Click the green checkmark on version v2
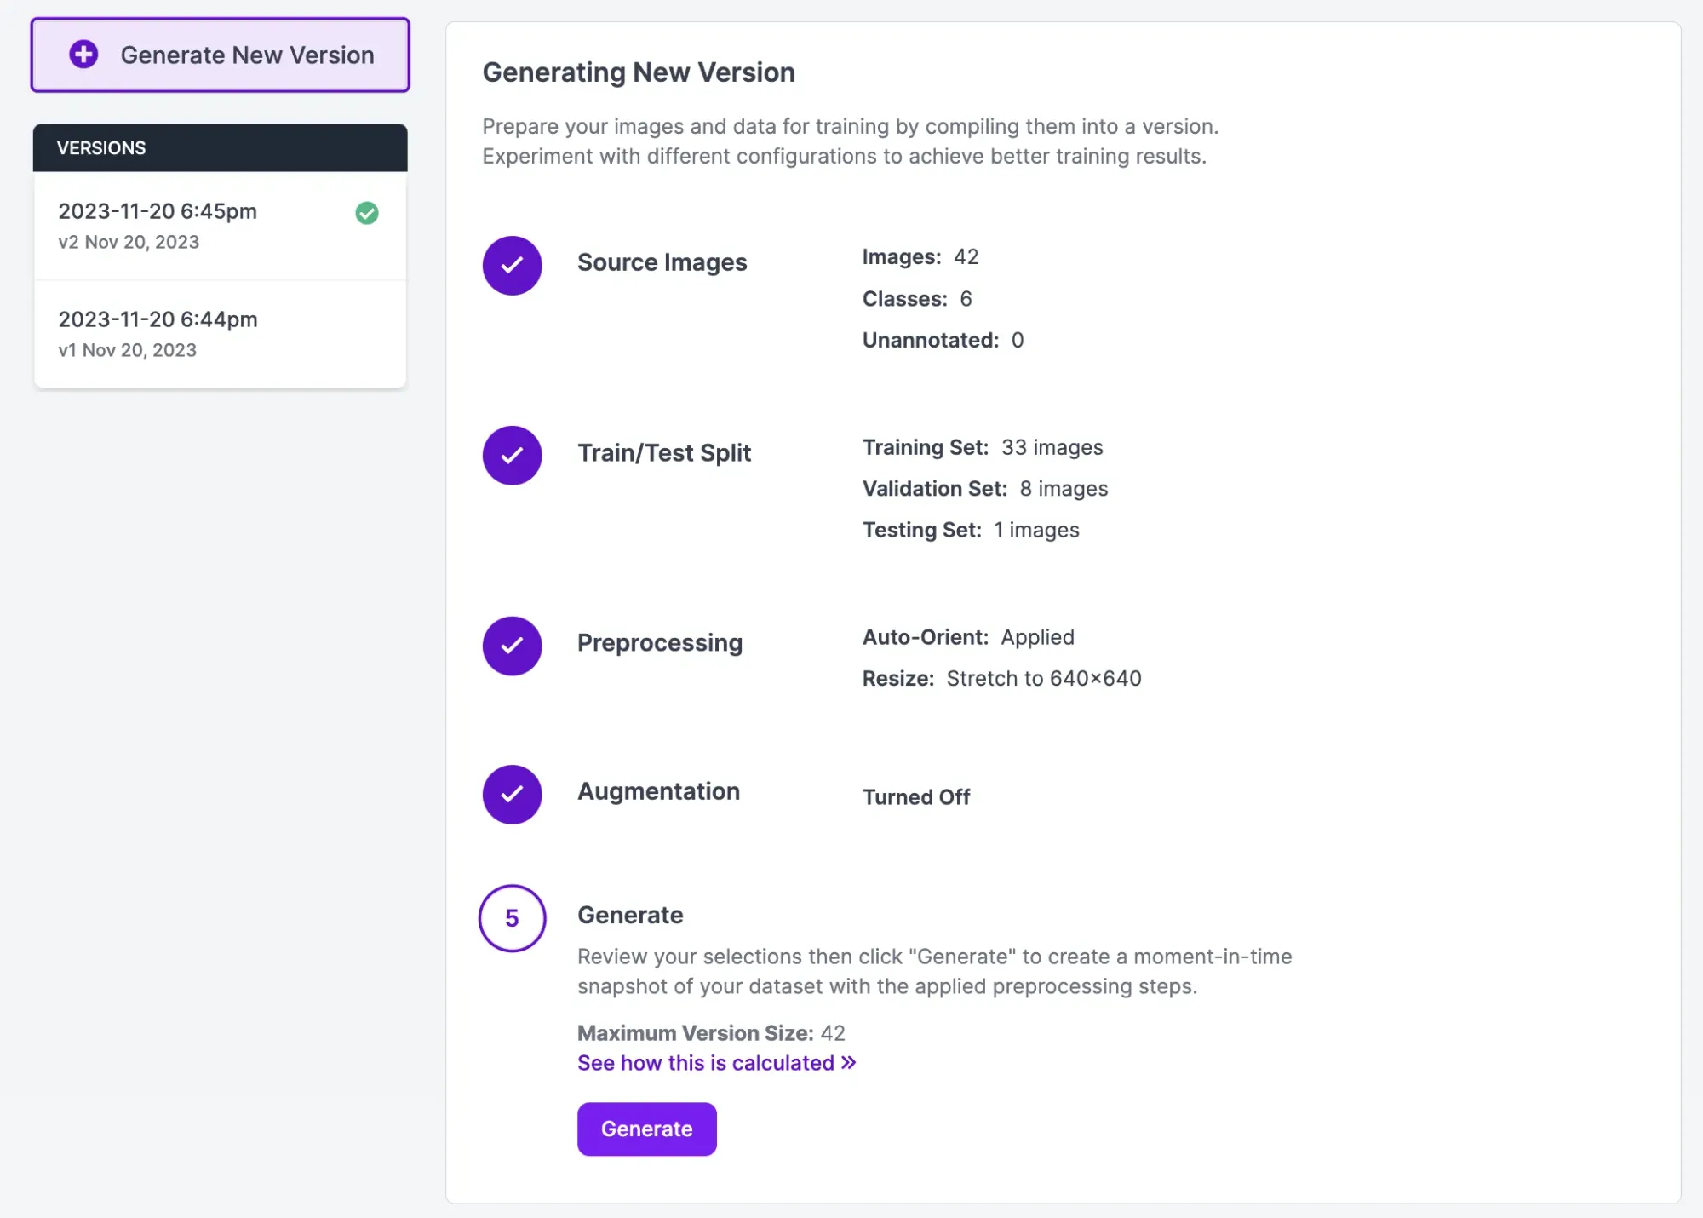Viewport: 1703px width, 1218px height. [x=367, y=213]
